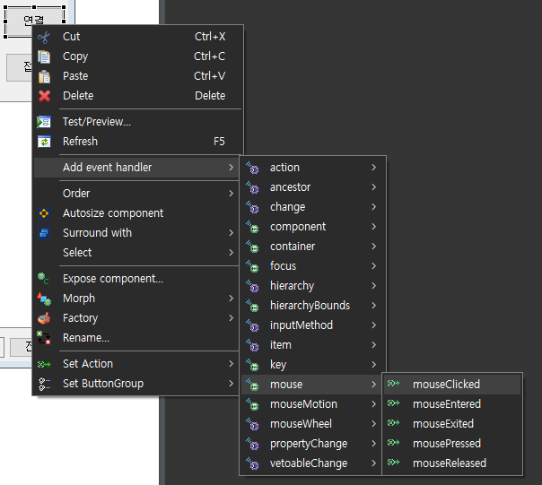Click the Test/Preview icon
542x485 pixels.
[44, 122]
